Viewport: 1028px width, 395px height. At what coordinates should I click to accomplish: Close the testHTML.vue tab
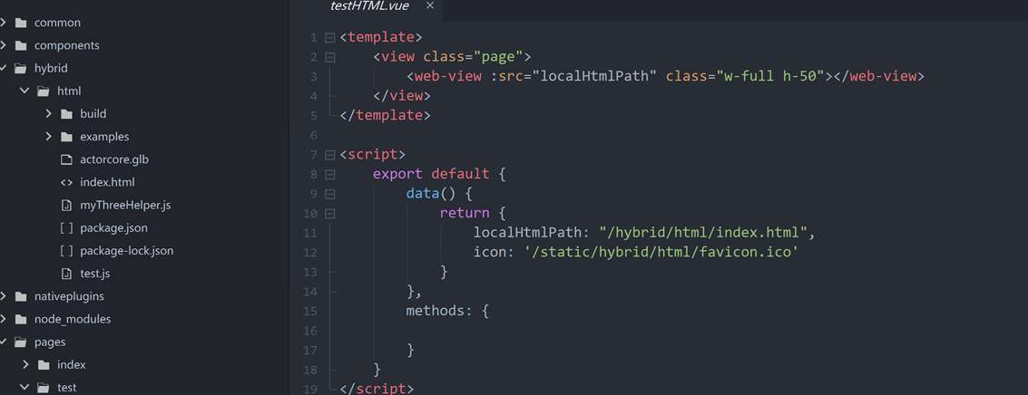click(430, 6)
